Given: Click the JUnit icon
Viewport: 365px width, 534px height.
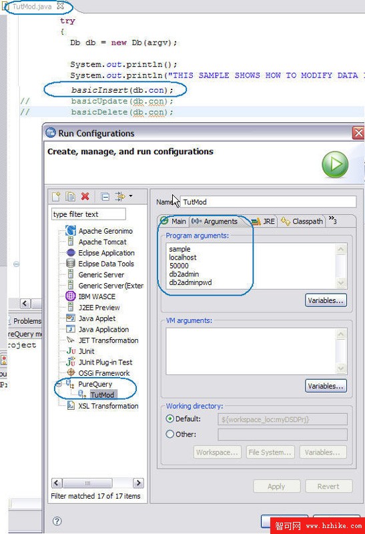Looking at the screenshot, I should 71,351.
